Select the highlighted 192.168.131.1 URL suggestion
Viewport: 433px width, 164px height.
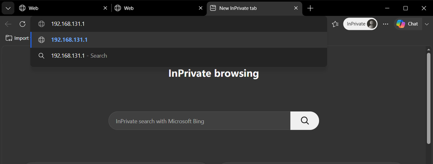coord(179,40)
